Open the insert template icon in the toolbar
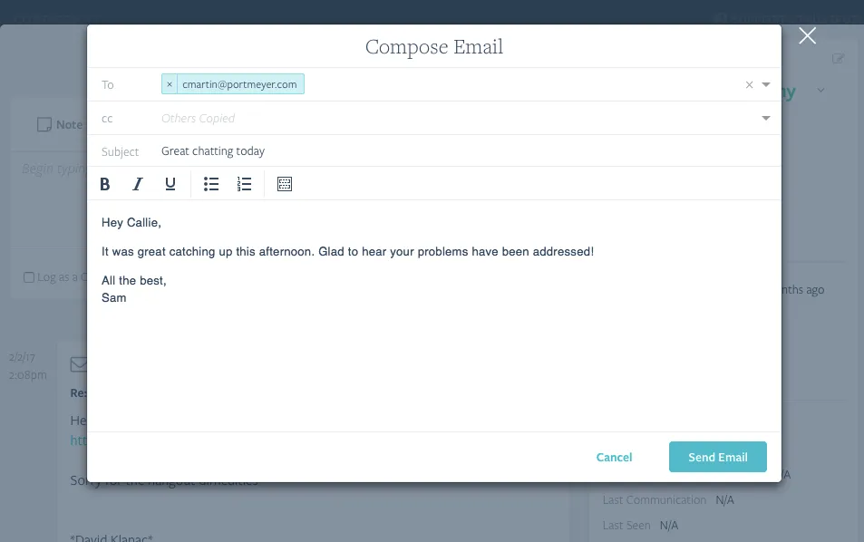The image size is (864, 542). tap(284, 184)
